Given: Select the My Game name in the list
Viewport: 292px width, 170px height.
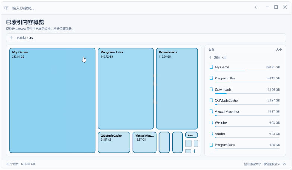Looking at the screenshot, I should coord(222,67).
